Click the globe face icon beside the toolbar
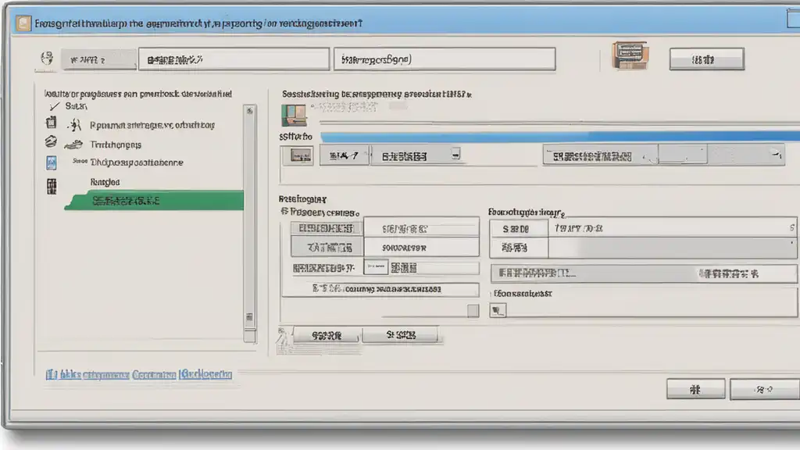The height and width of the screenshot is (450, 800). coord(47,58)
